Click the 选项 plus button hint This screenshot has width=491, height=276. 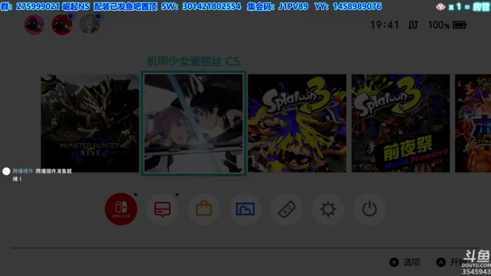pos(405,263)
